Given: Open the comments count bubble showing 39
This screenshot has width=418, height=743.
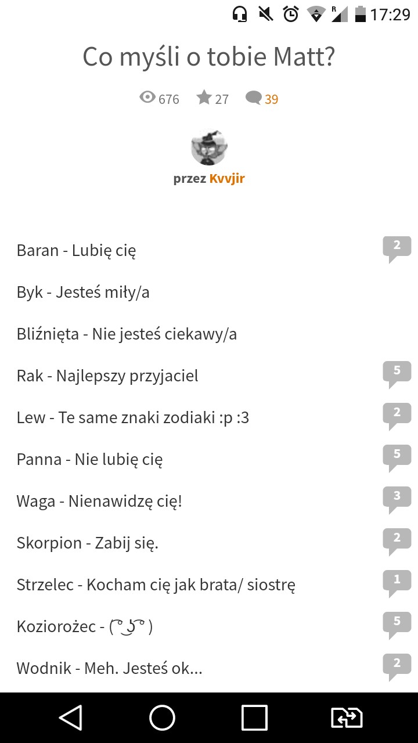Looking at the screenshot, I should (254, 98).
